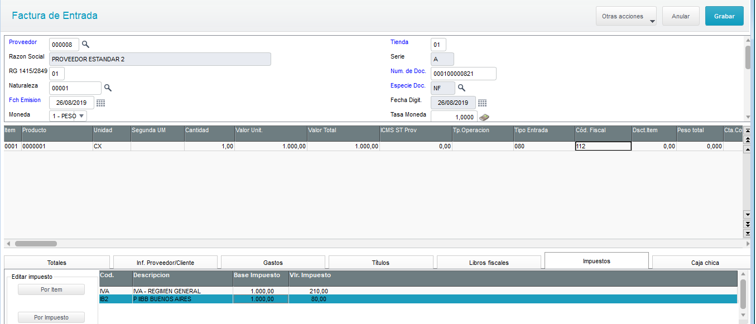The height and width of the screenshot is (324, 756).
Task: Open the Fecha Digit. calendar picker
Action: (x=482, y=103)
